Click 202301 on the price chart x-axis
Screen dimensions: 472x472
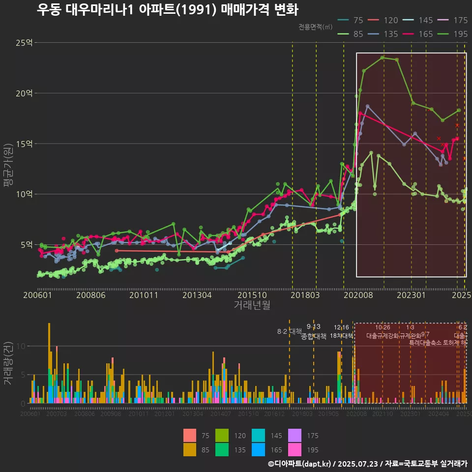(411, 295)
